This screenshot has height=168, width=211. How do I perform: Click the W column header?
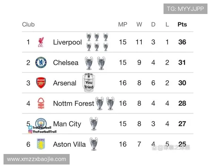pos(139,24)
